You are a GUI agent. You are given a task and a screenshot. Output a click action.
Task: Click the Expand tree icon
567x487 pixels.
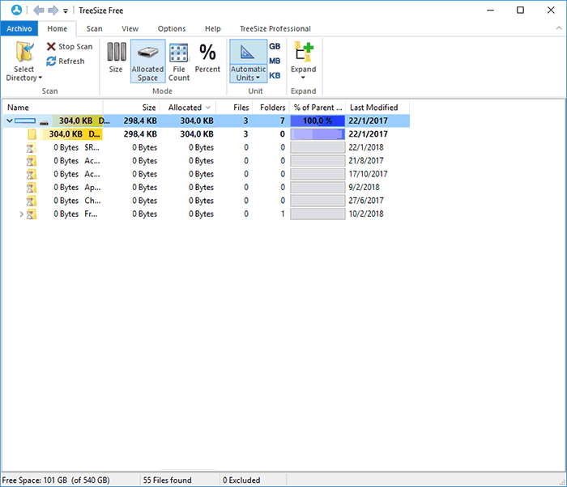point(304,53)
